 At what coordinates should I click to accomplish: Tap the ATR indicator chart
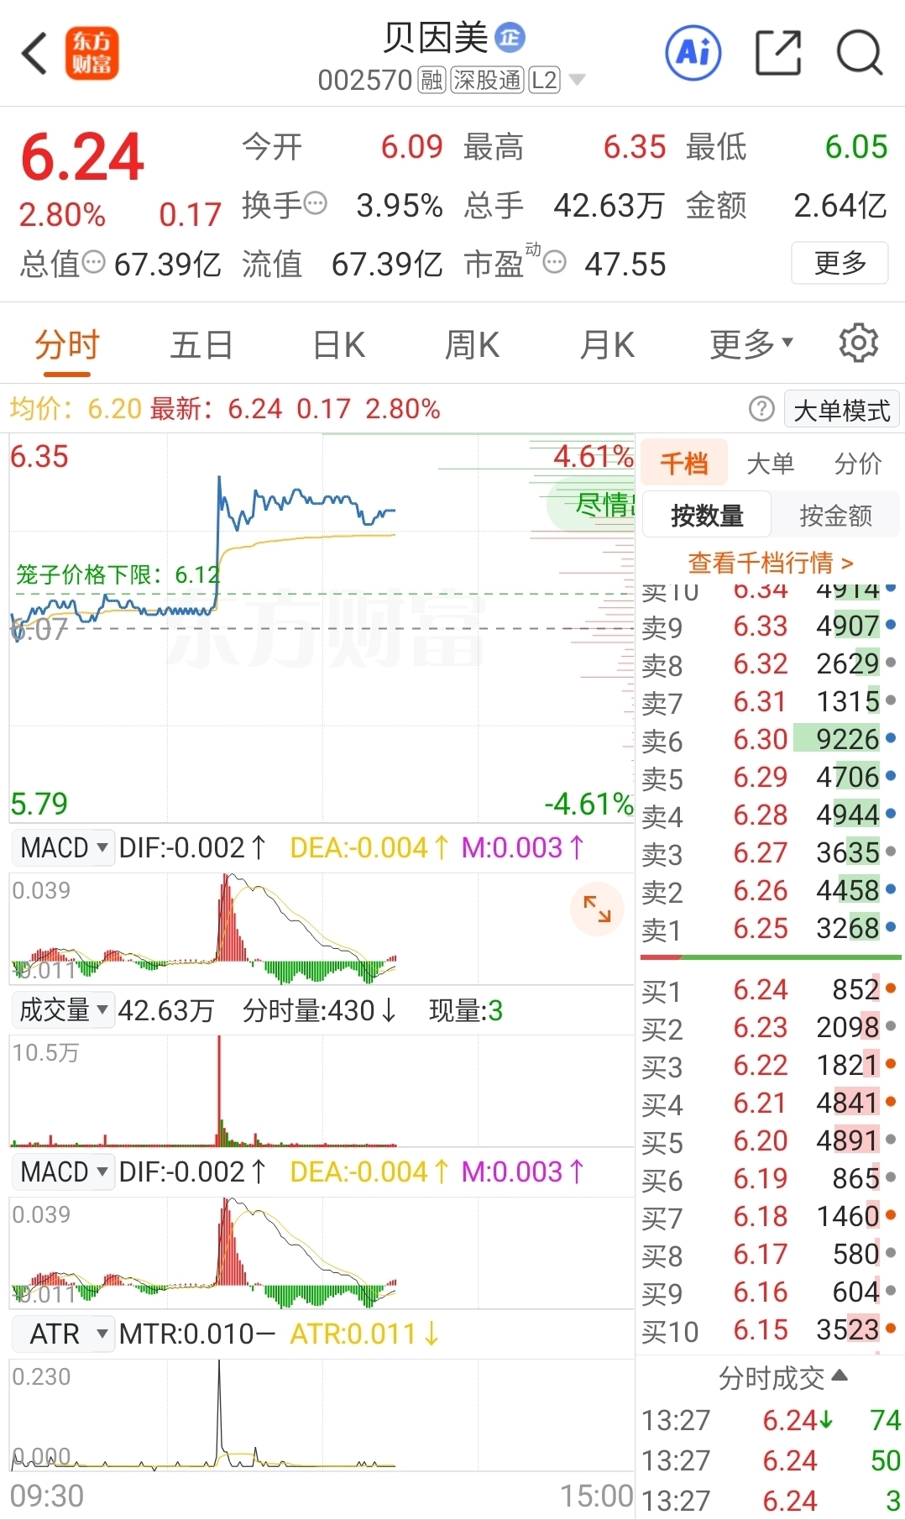(x=322, y=1414)
